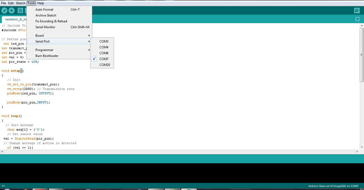Image resolution: width=364 pixels, height=190 pixels.
Task: Choose Auto Format from Tools menu
Action: [x=59, y=10]
